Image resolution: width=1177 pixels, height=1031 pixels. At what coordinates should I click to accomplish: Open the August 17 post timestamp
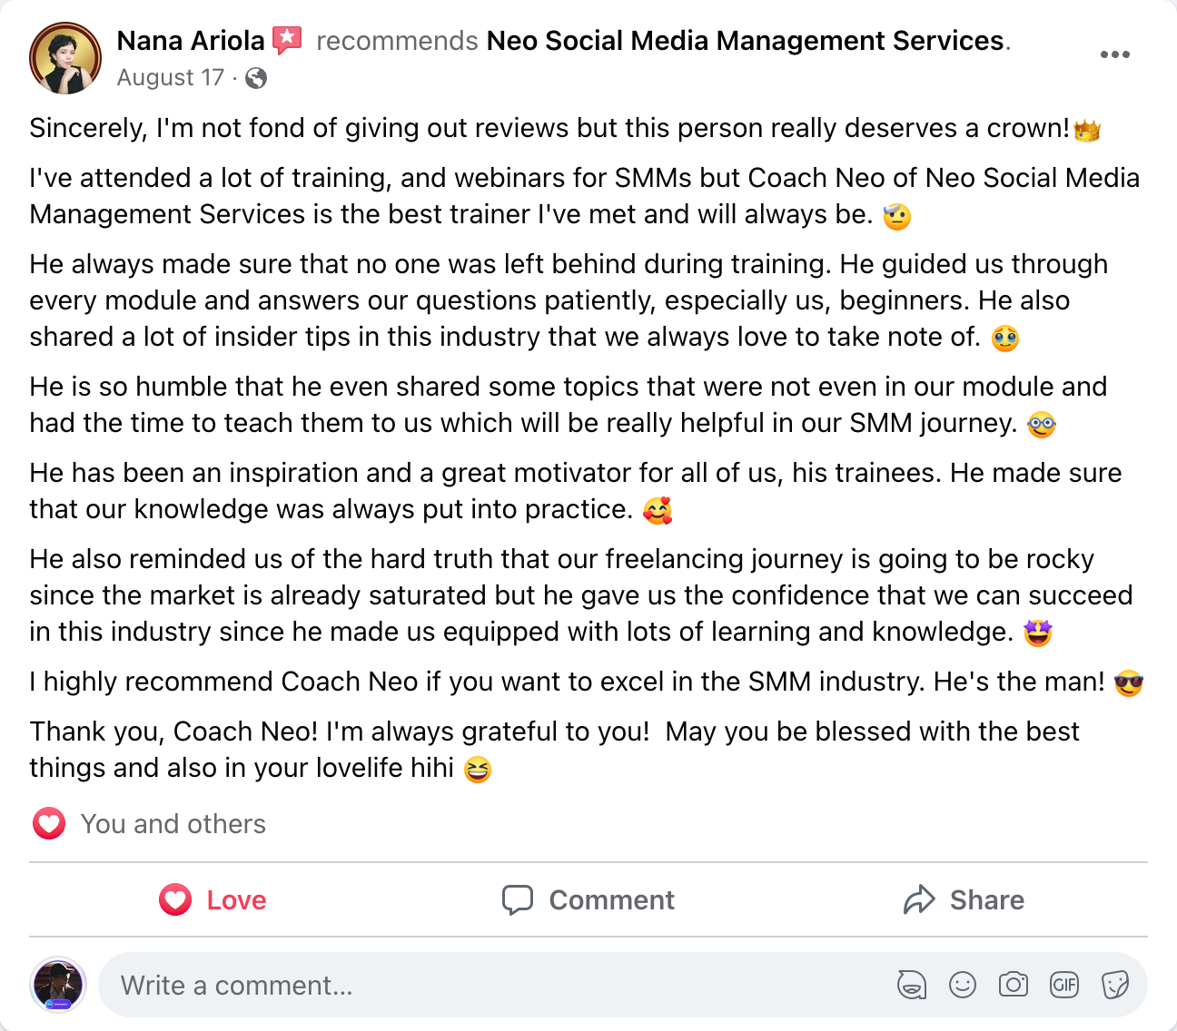point(170,78)
